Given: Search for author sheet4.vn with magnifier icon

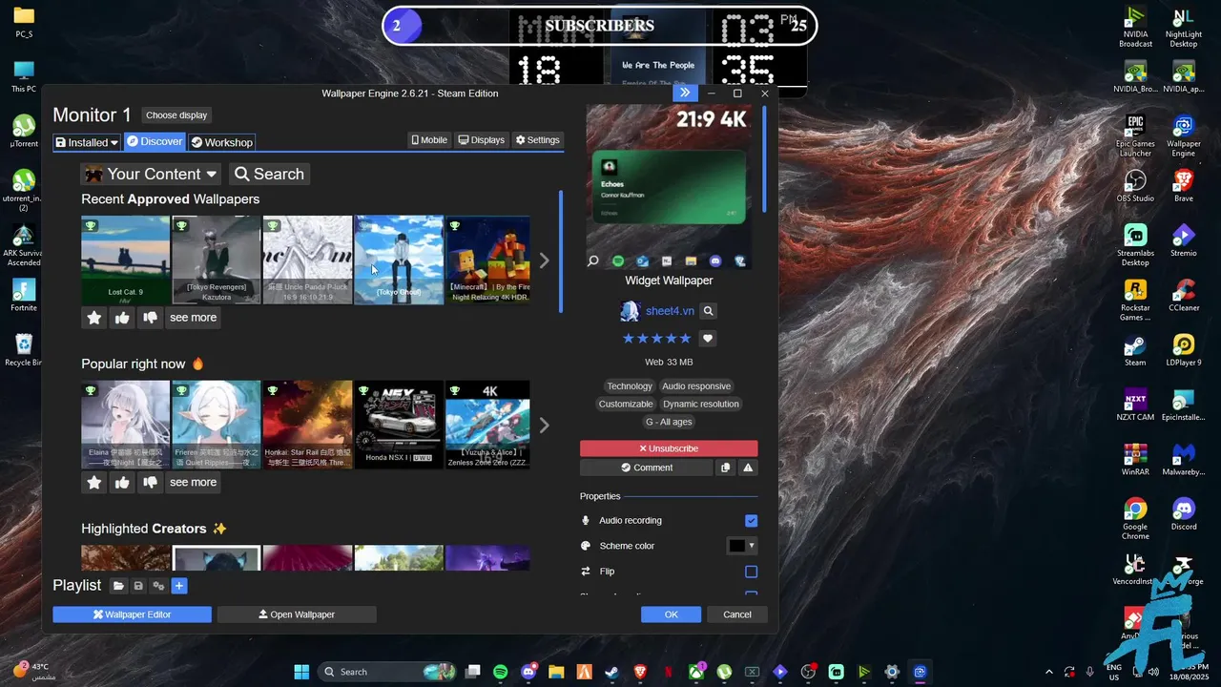Looking at the screenshot, I should click(x=708, y=311).
